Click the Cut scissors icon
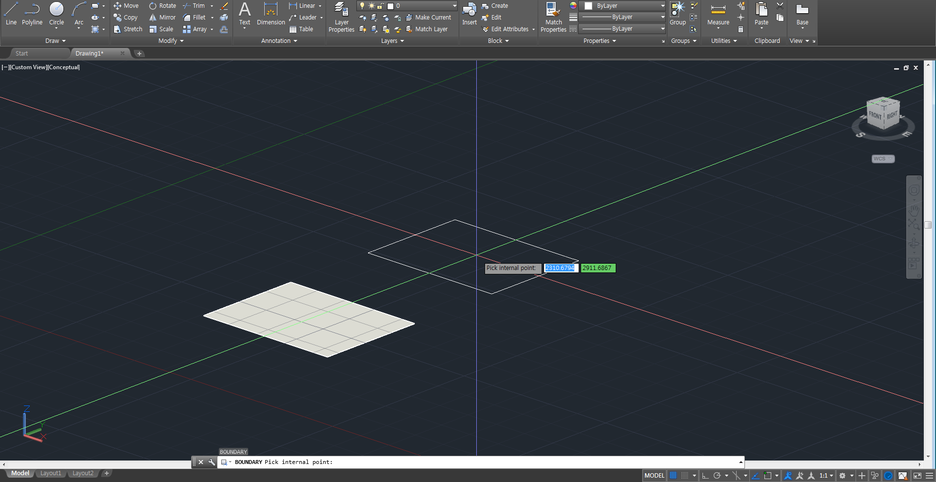The image size is (936, 482). point(780,6)
